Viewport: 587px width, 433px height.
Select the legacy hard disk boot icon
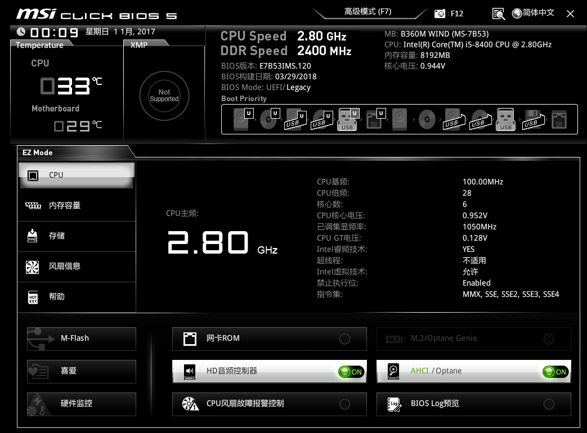pos(400,119)
